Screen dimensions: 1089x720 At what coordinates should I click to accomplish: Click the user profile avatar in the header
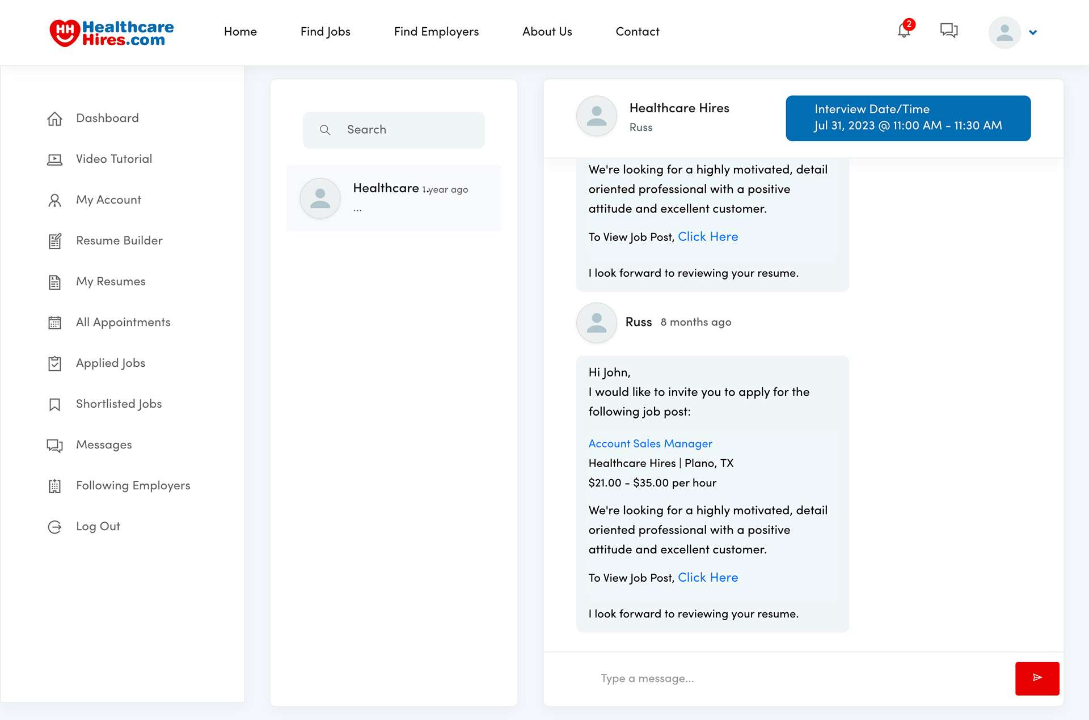1004,32
